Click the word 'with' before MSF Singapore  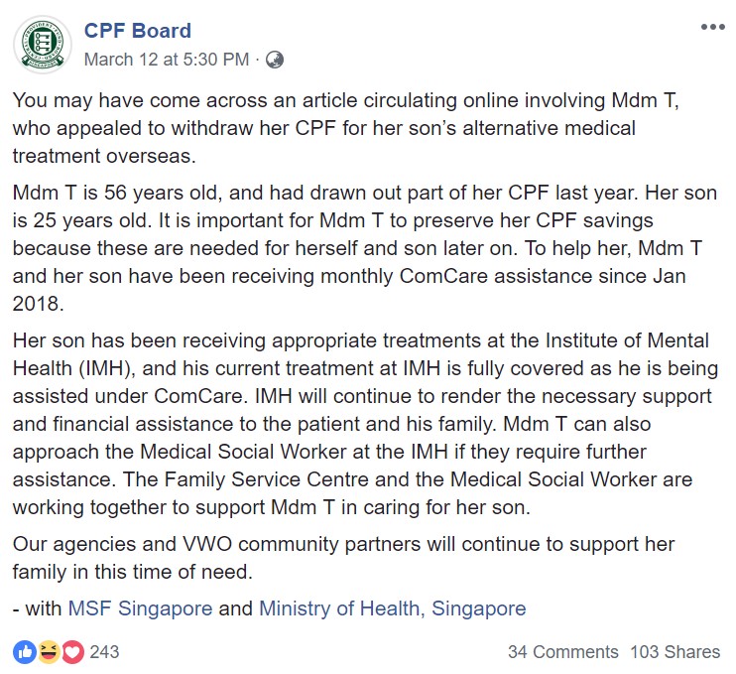(x=44, y=608)
